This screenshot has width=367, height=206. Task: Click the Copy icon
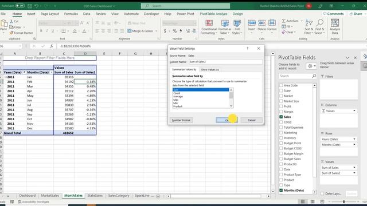(x=11, y=27)
